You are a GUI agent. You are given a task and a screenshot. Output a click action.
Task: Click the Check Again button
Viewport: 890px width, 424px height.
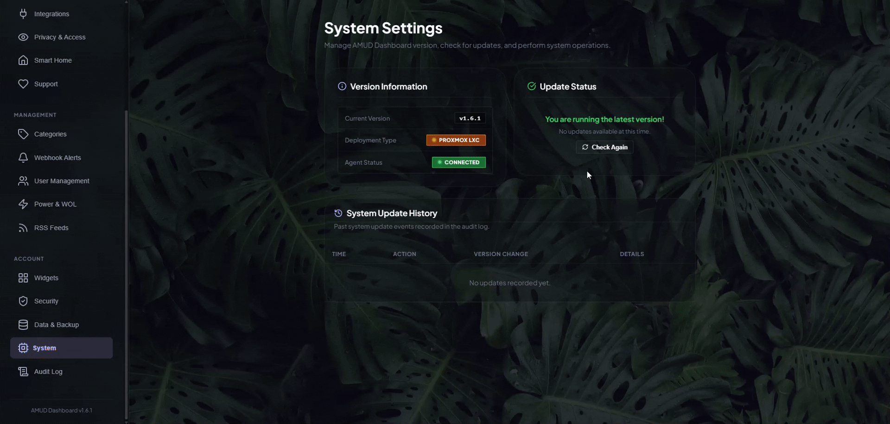pos(604,147)
